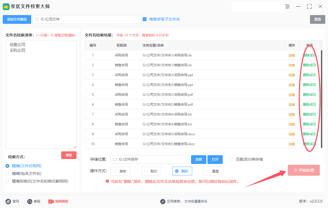Click 打开 storage folder button
Image resolution: width=328 pixels, height=208 pixels.
tap(215, 160)
